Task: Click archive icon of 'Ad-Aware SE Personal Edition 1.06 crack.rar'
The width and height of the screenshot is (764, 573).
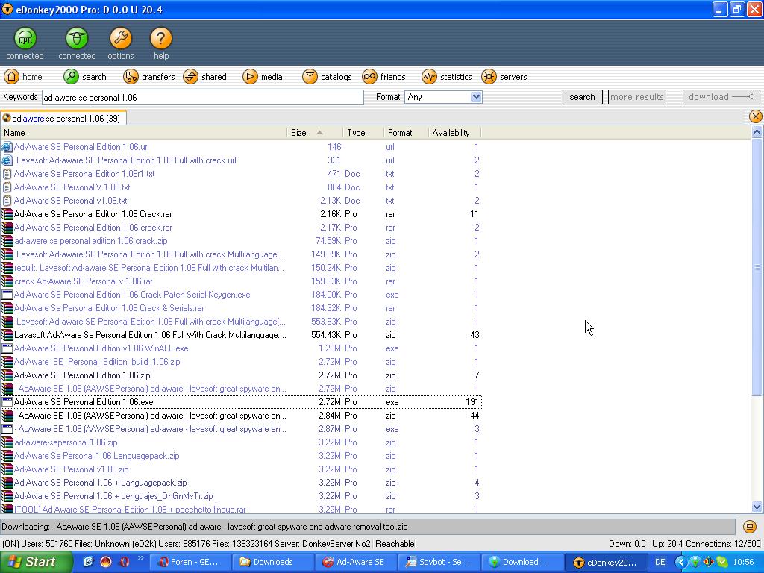Action: [x=7, y=228]
